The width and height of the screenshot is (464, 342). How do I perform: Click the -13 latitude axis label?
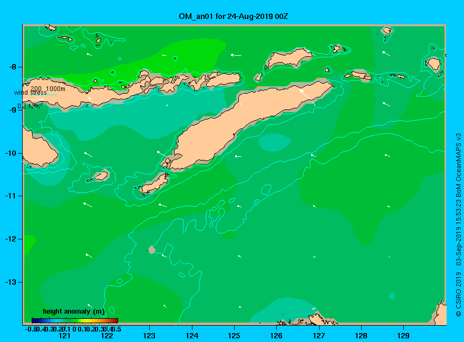tap(11, 282)
